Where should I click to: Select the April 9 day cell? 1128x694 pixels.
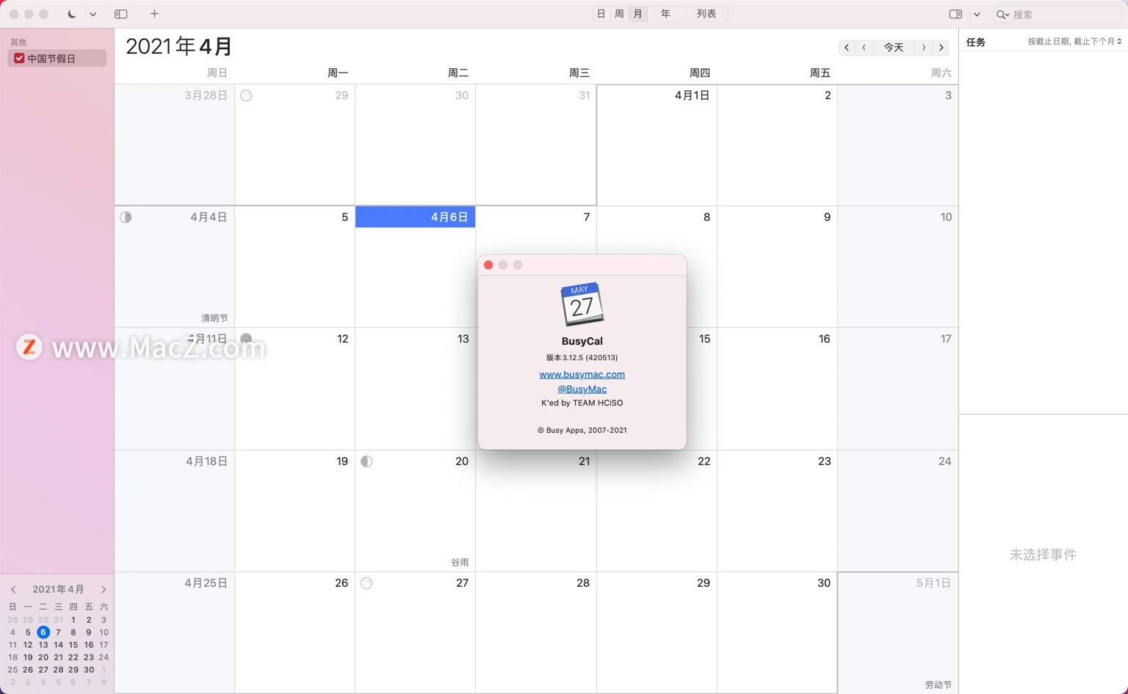777,267
